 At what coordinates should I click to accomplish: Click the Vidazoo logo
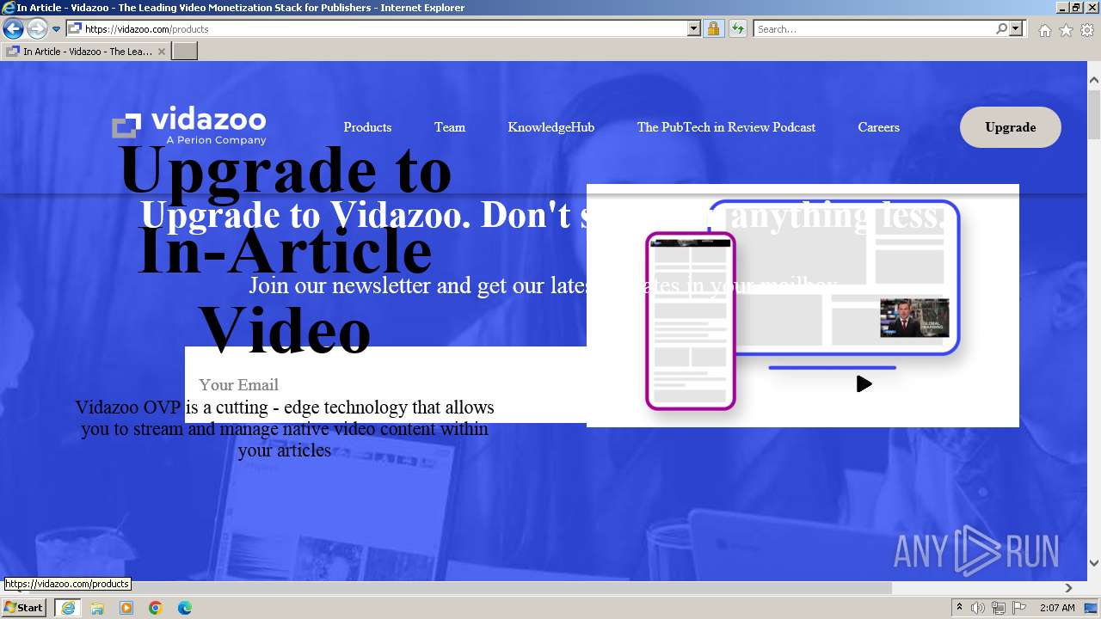pyautogui.click(x=189, y=126)
